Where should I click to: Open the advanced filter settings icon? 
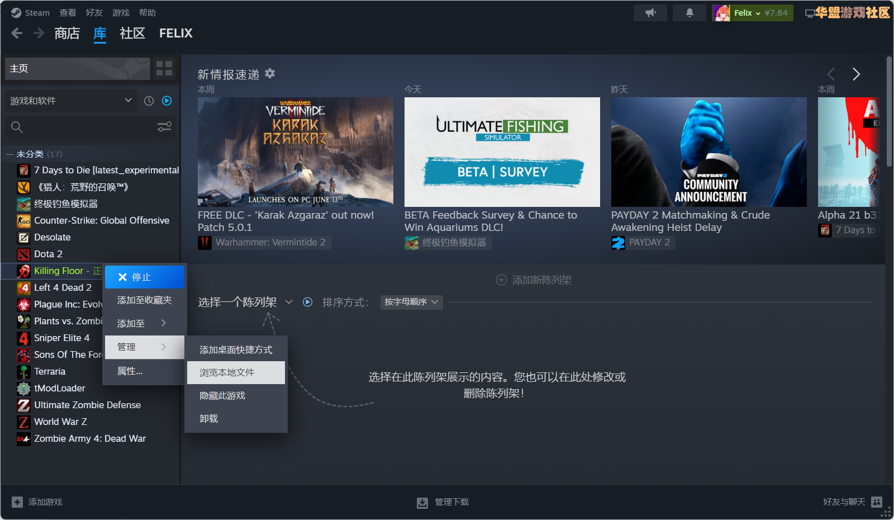coord(164,127)
